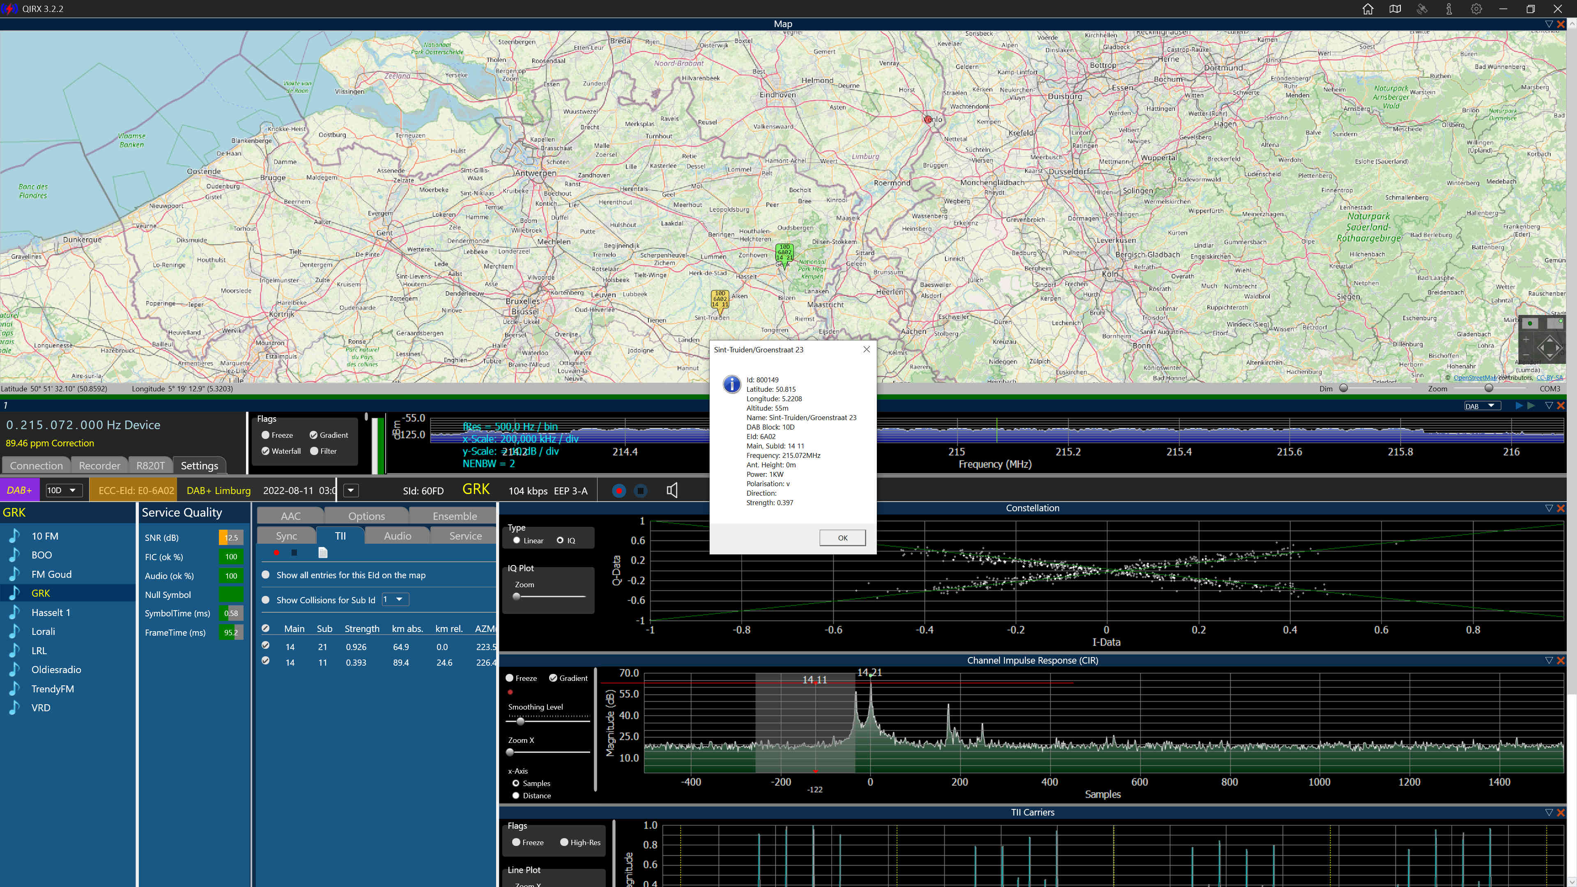Viewport: 1577px width, 887px height.
Task: Close the Map panel with orange X
Action: pyautogui.click(x=1561, y=24)
